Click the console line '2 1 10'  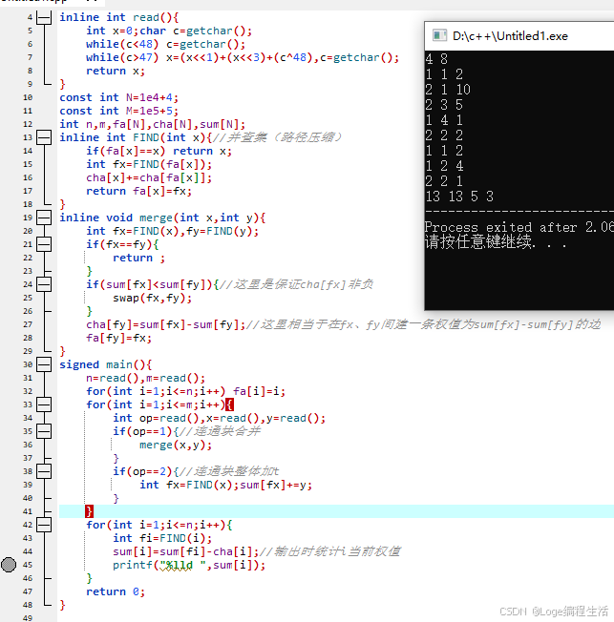tap(448, 90)
